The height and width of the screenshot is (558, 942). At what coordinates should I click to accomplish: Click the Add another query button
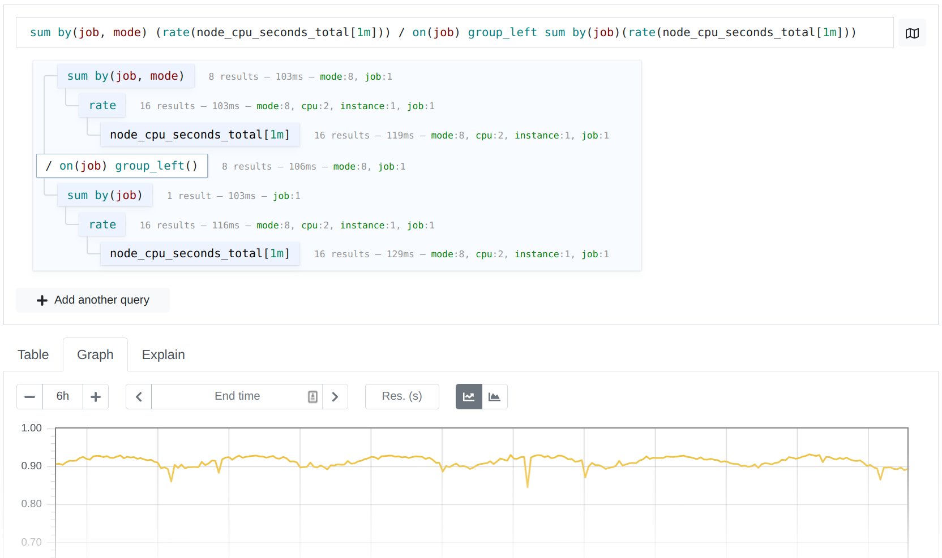(x=92, y=300)
